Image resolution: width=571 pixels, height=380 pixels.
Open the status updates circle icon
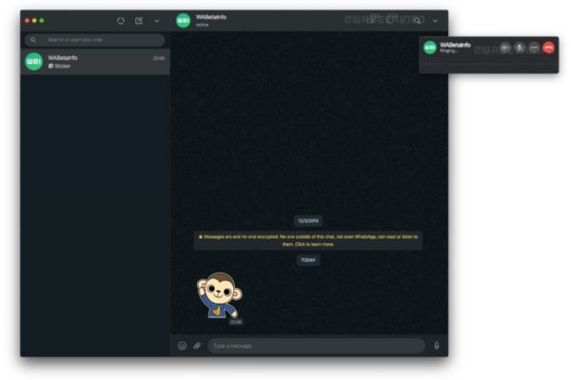(x=121, y=21)
